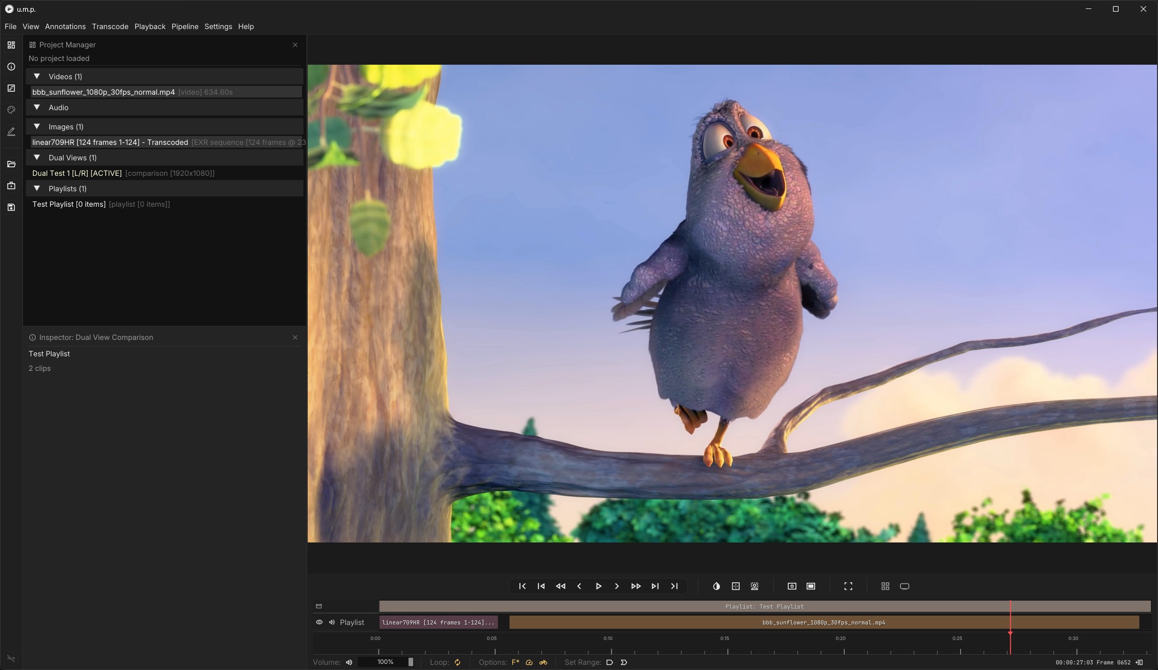Toggle the Loop playback icon
Image resolution: width=1158 pixels, height=670 pixels.
point(457,662)
